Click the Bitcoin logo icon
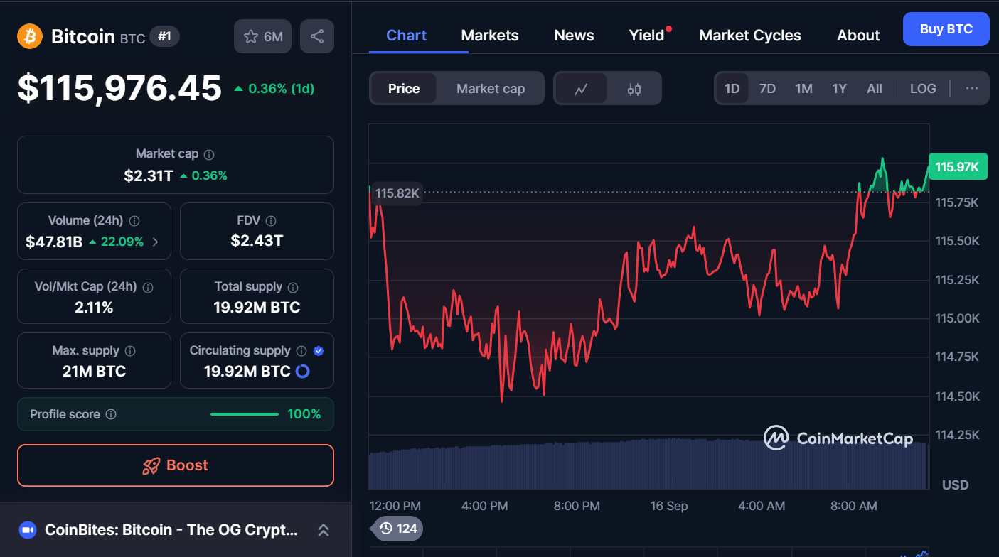Screen dimensions: 999x557 (x=30, y=36)
